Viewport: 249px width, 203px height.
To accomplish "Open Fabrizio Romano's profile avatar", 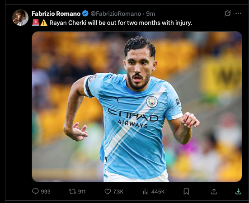I will [x=20, y=18].
